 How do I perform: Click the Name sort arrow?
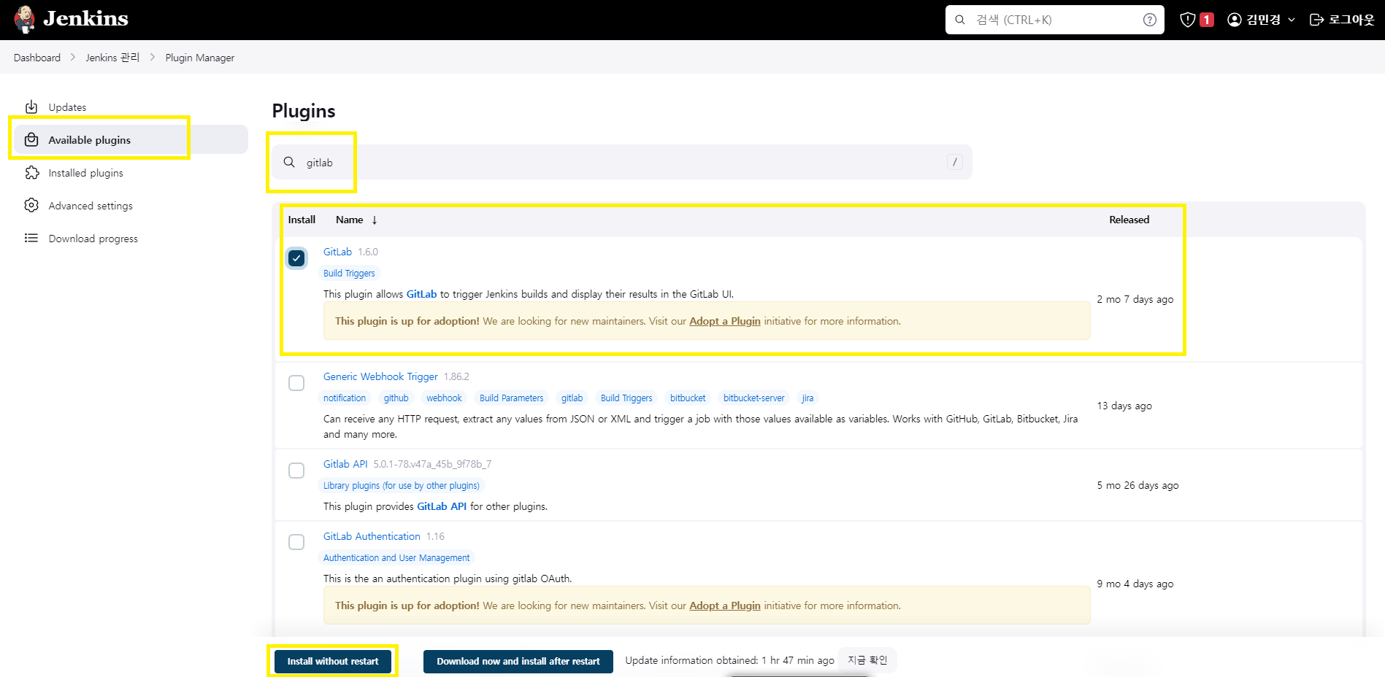click(x=375, y=220)
